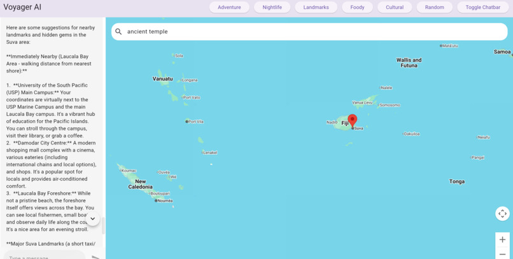This screenshot has height=259, width=513.
Task: Click the Koumac map label
Action: 129,171
